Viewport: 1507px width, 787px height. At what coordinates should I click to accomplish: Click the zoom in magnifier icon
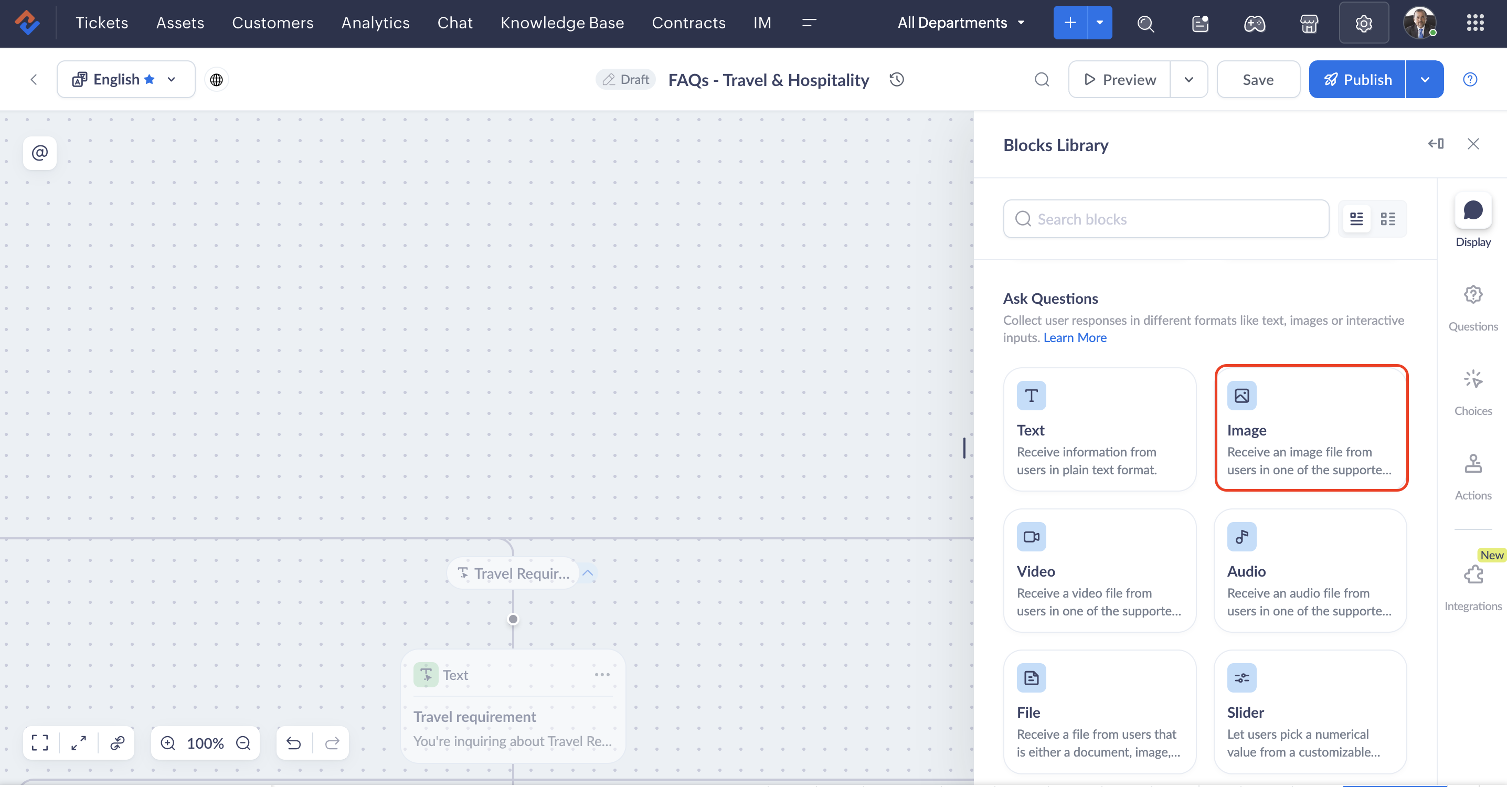(x=168, y=743)
